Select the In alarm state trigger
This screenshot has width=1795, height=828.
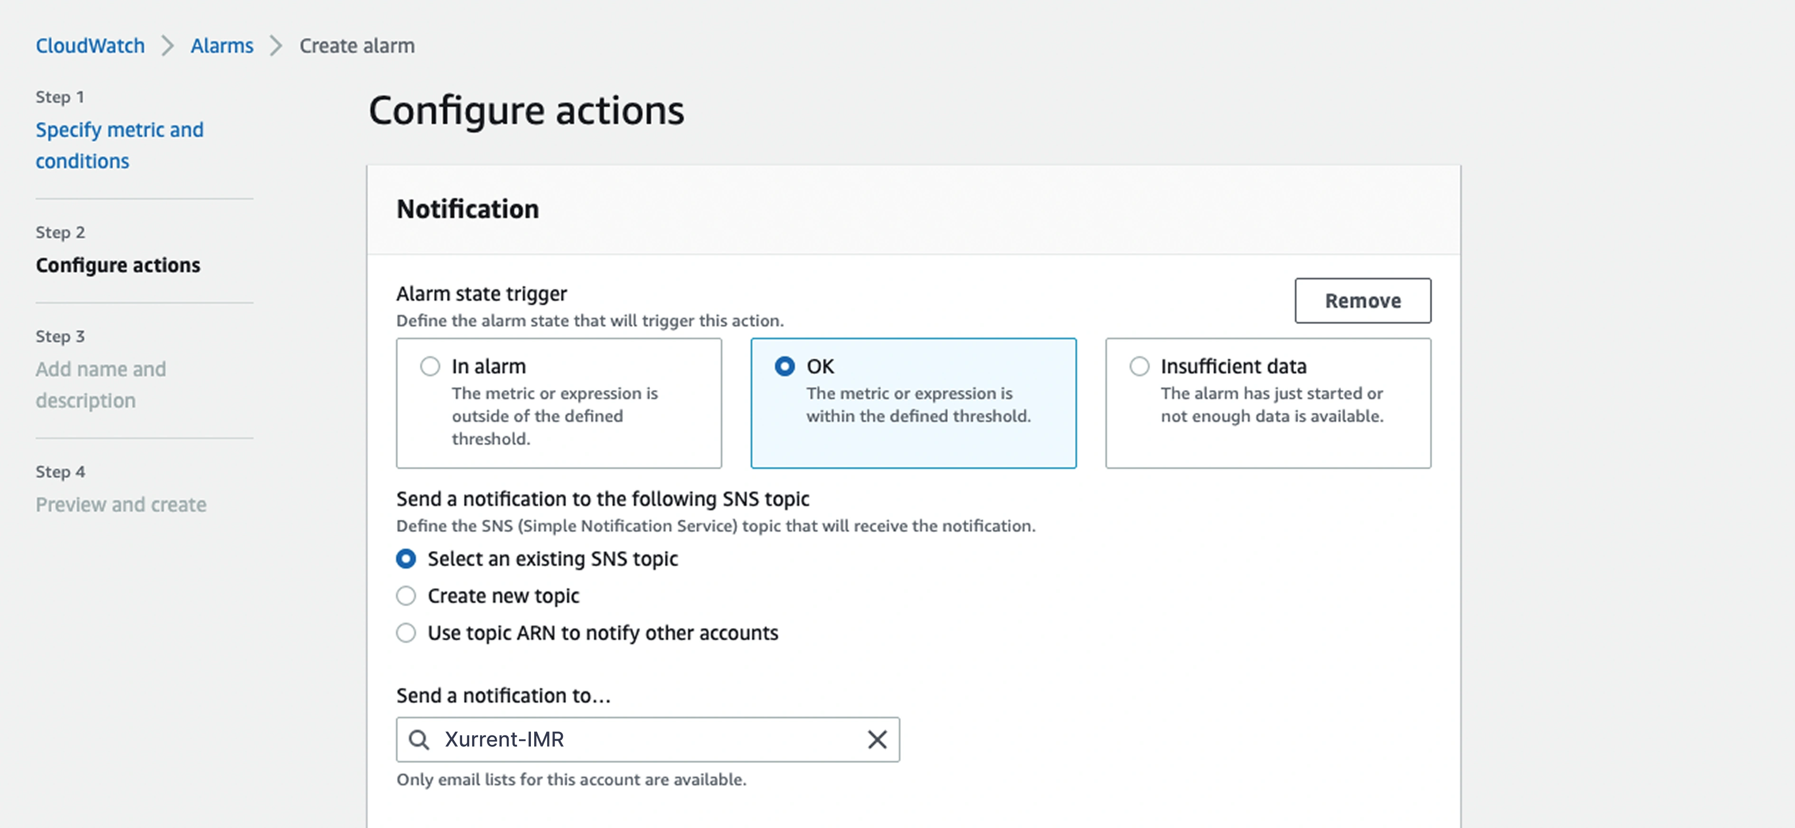[430, 367]
